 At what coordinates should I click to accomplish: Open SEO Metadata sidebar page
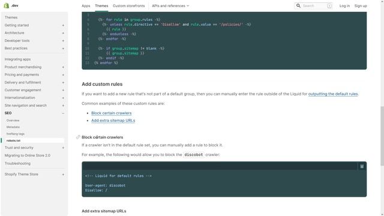13,127
